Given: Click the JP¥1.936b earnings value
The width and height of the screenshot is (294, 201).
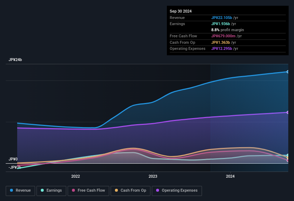Looking at the screenshot, I should click(x=221, y=24).
